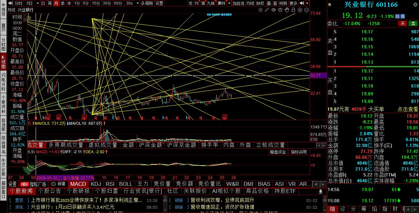
Task: Zoom in with the plus circle icon
Action: tap(300, 10)
